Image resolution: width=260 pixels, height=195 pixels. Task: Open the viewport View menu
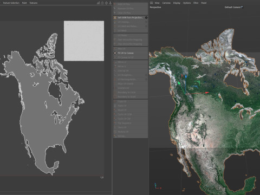tap(157, 3)
